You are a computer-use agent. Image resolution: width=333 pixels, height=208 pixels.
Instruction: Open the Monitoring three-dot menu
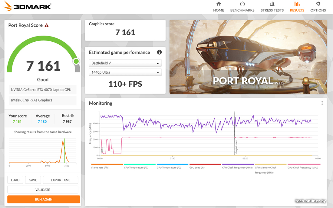coord(322,103)
